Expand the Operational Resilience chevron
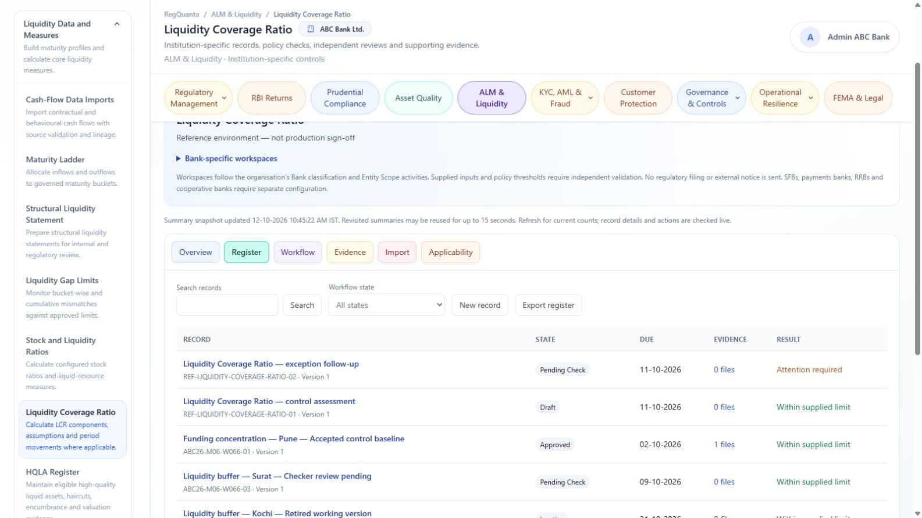This screenshot has width=922, height=518. 810,98
